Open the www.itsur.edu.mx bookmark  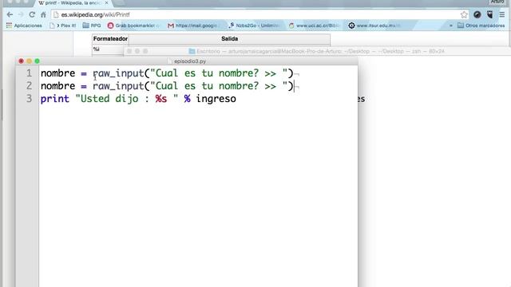[374, 26]
